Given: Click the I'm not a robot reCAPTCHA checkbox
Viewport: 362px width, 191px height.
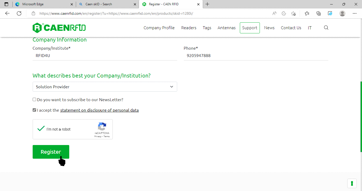Looking at the screenshot, I should [x=41, y=129].
